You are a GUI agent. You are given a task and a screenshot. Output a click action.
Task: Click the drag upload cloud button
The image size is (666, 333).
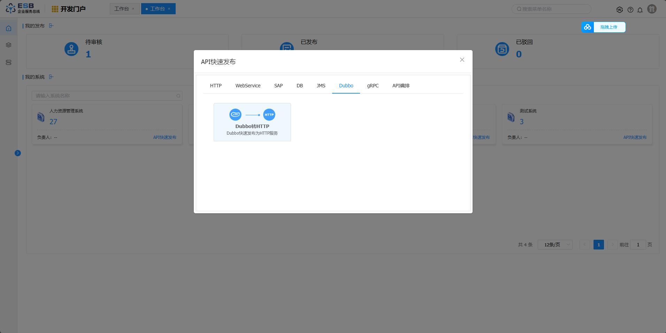[603, 27]
